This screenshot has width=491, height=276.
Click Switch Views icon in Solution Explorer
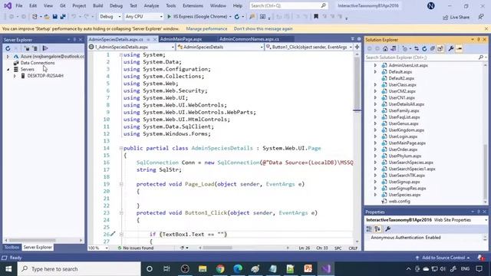pyautogui.click(x=393, y=48)
